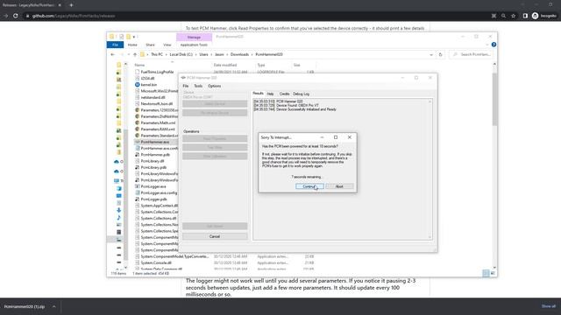Viewport: 561px width, 315px height.
Task: Select FuelTrims.LogProfile file
Action: click(x=157, y=72)
